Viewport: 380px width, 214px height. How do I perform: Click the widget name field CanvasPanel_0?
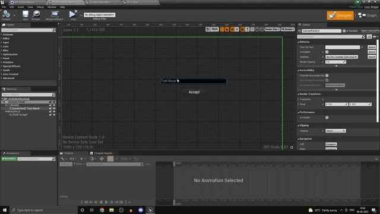click(321, 31)
